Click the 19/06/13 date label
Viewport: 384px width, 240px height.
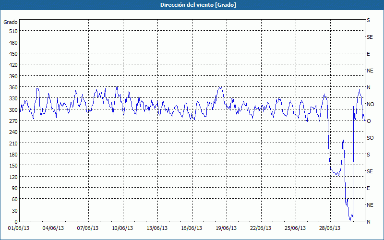(x=226, y=228)
